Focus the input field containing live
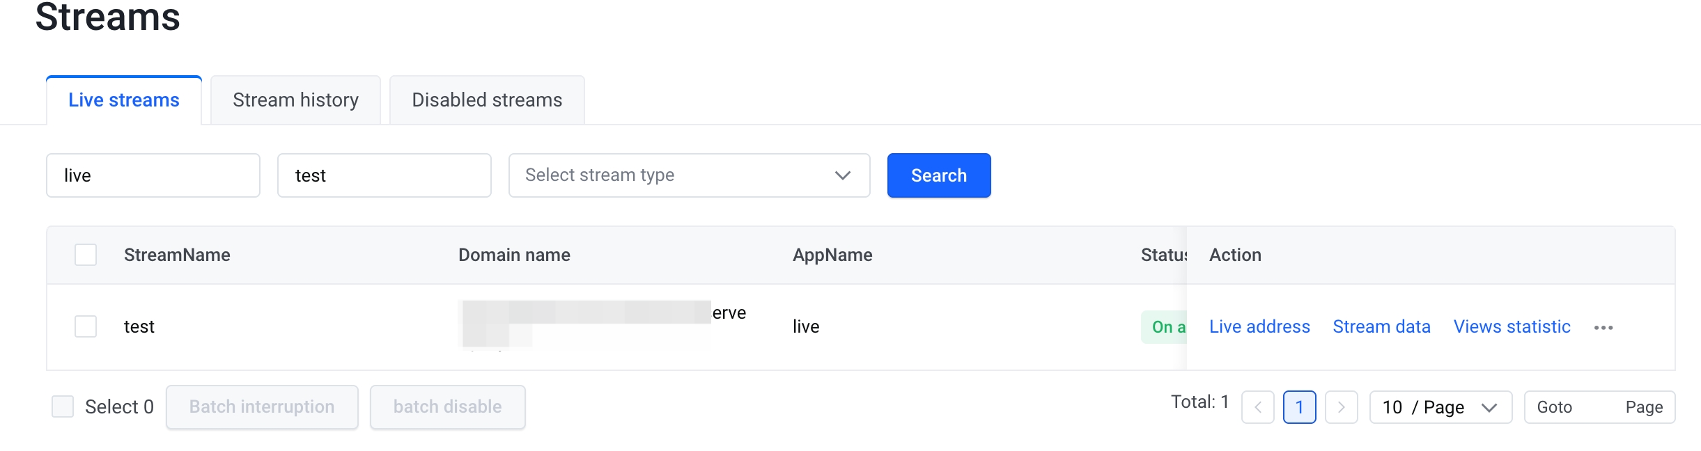 click(153, 175)
